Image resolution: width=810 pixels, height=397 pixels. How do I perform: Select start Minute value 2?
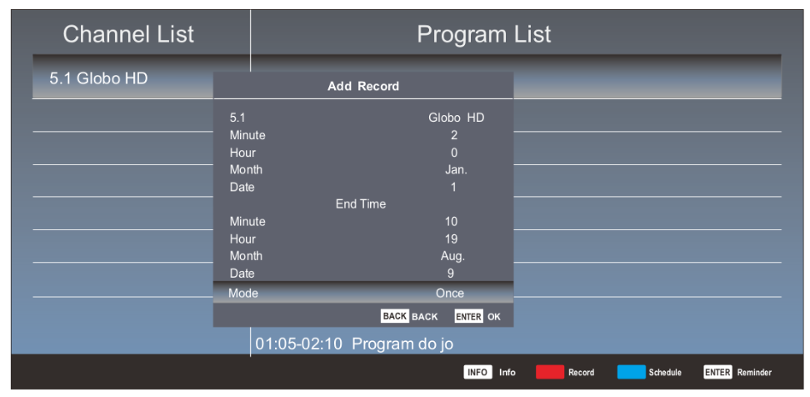tap(453, 135)
